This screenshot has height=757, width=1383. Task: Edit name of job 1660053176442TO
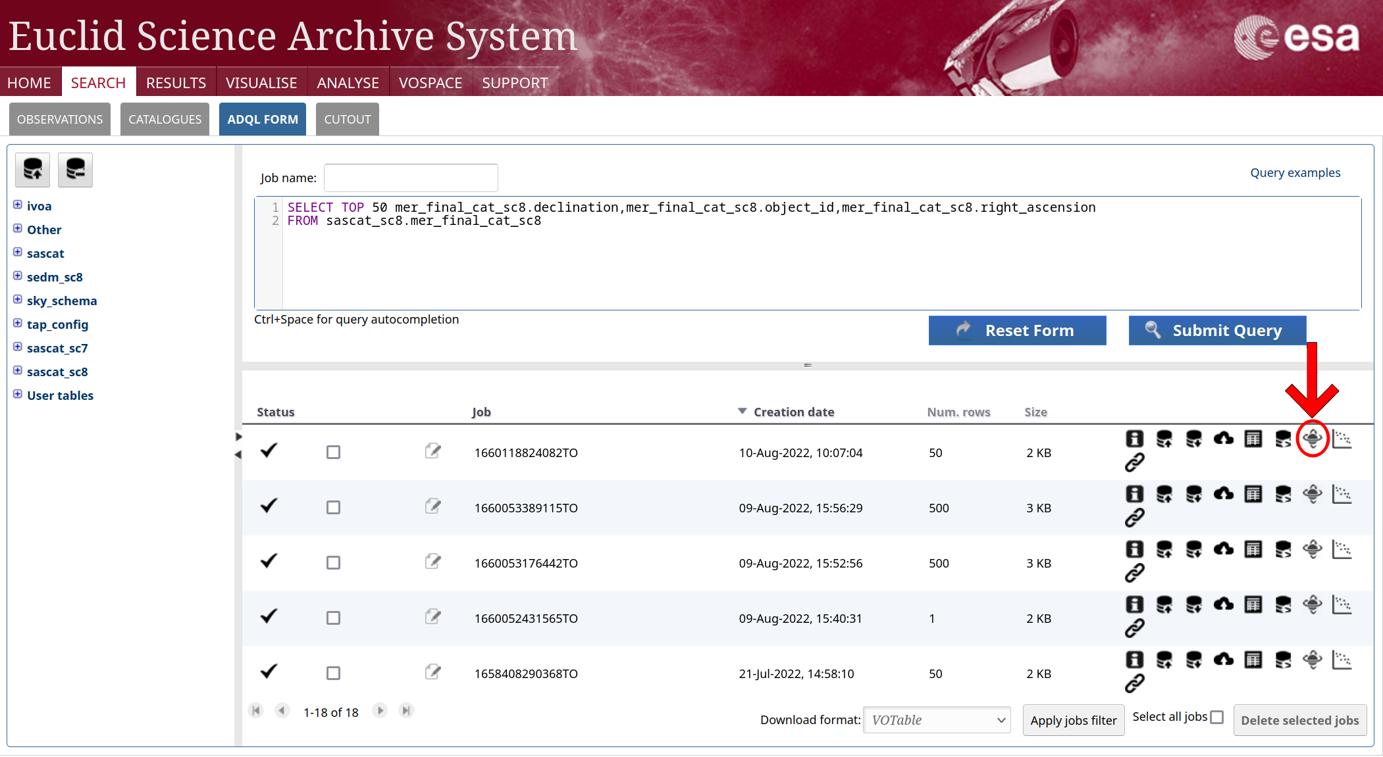[x=432, y=562]
